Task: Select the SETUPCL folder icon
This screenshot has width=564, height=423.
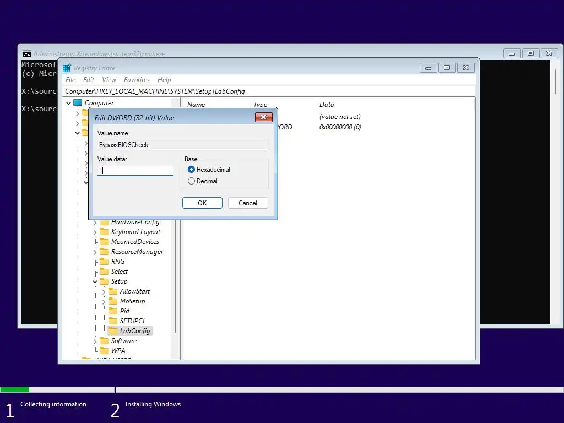Action: coord(113,321)
